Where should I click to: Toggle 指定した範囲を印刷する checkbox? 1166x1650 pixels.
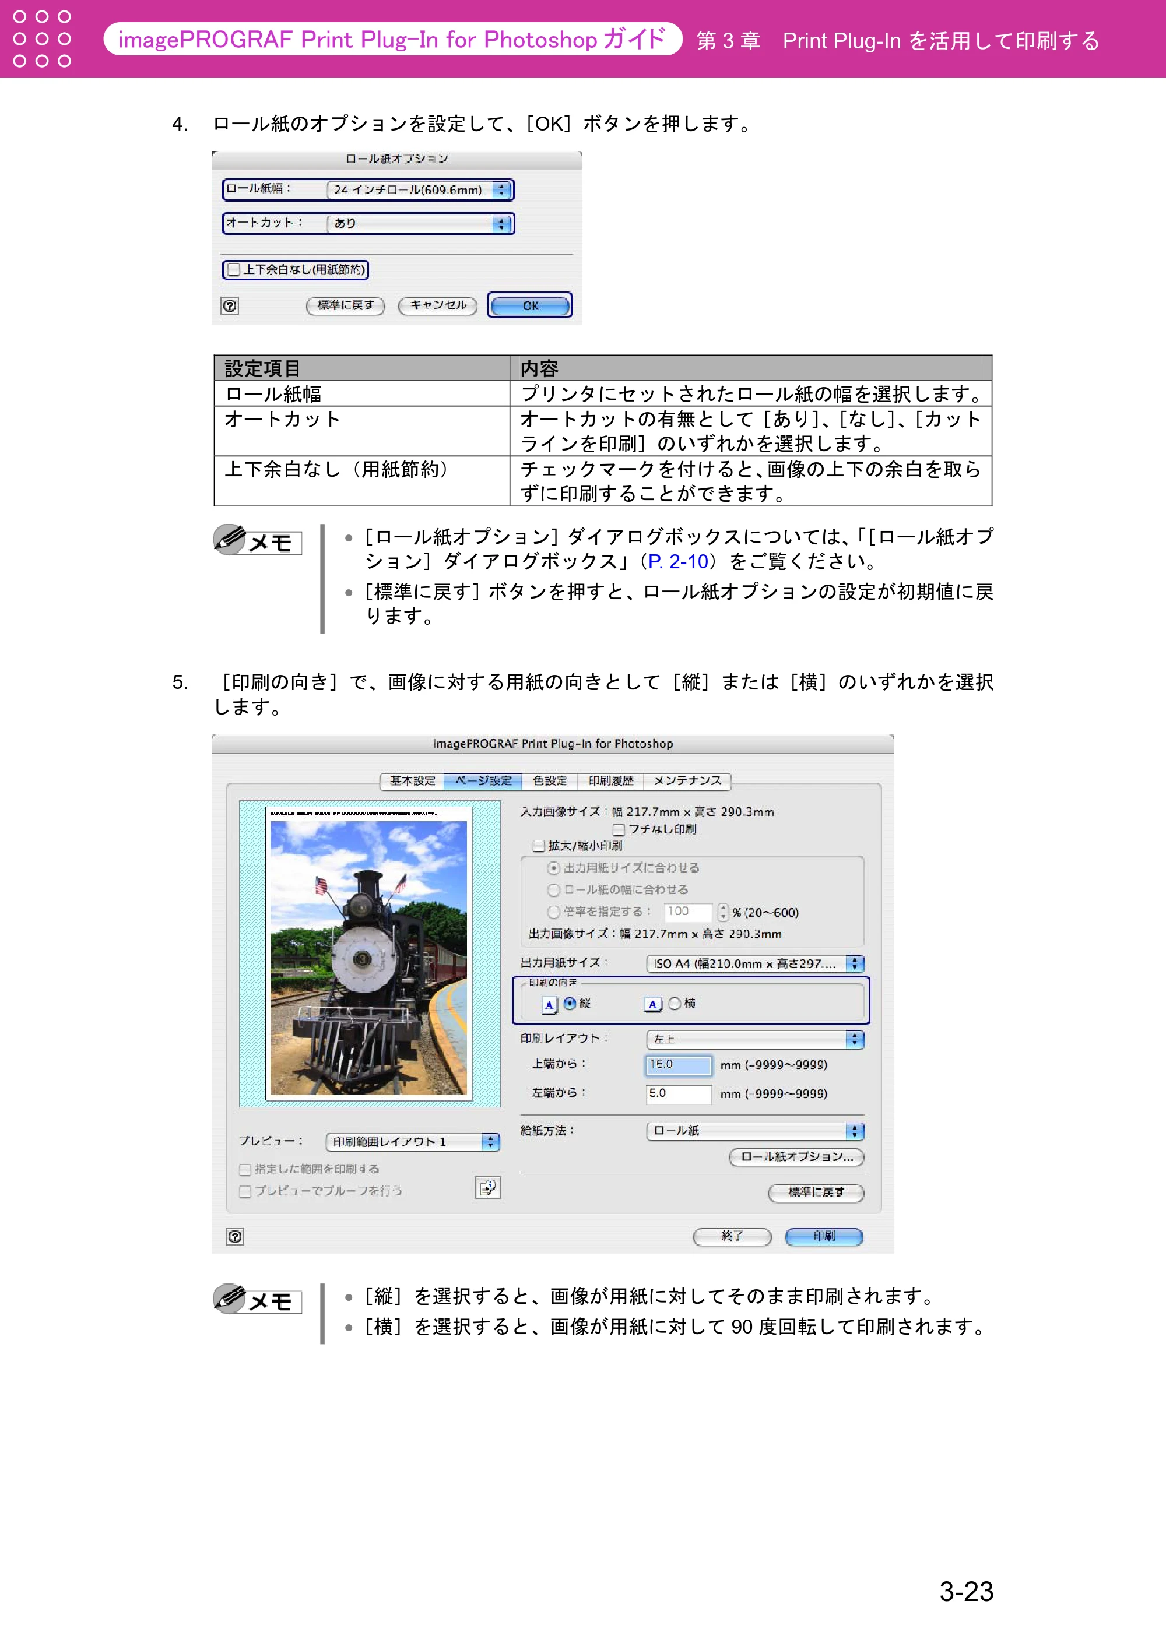[x=245, y=1170]
